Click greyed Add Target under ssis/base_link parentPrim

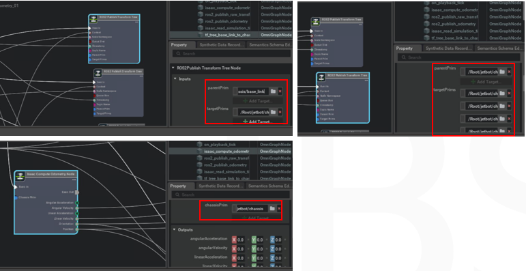click(258, 101)
